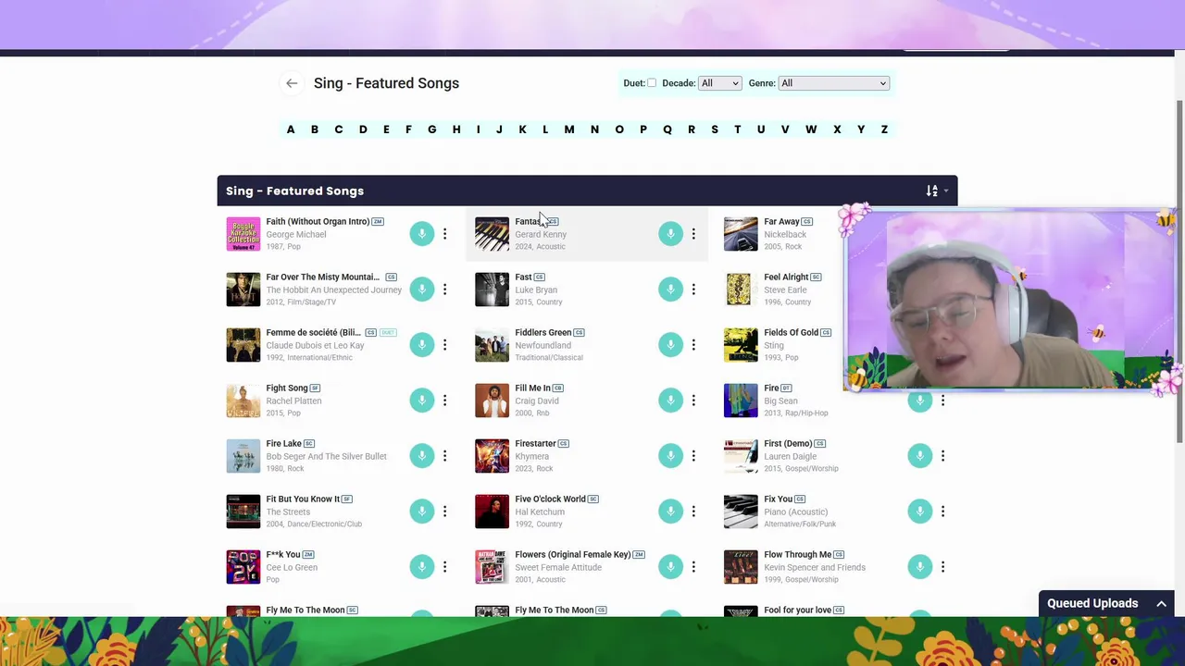1185x666 pixels.
Task: Open the Feel Alright title link
Action: (786, 277)
